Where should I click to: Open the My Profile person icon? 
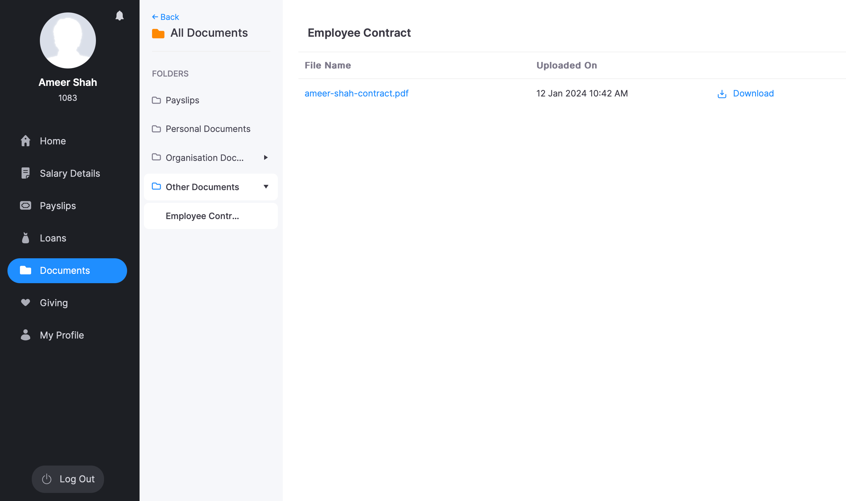(x=26, y=335)
